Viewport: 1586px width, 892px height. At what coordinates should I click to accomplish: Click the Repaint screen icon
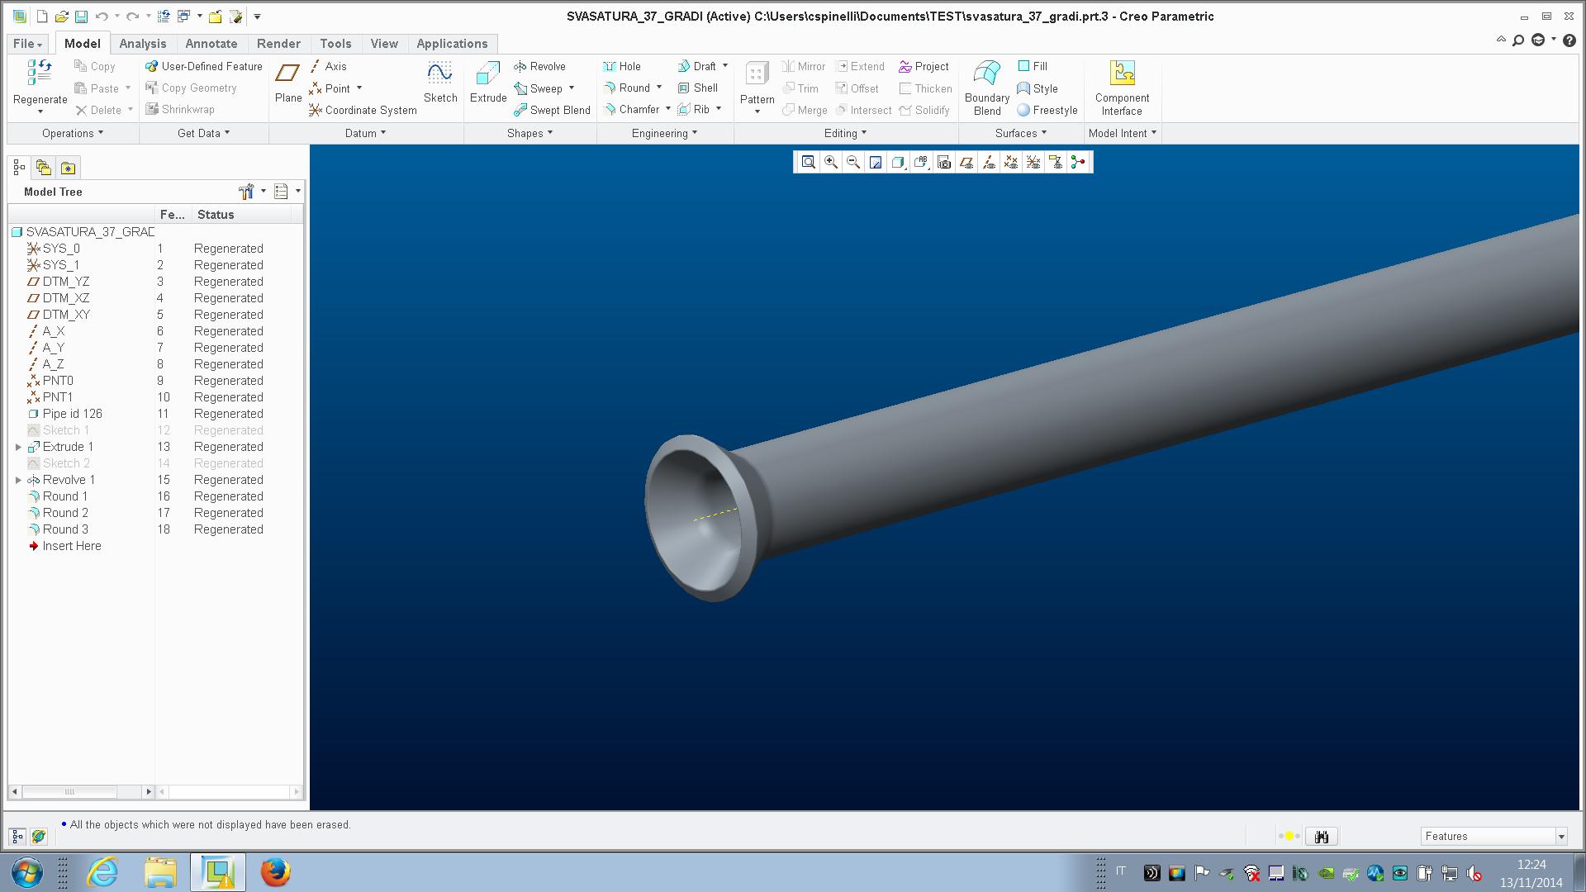[875, 163]
